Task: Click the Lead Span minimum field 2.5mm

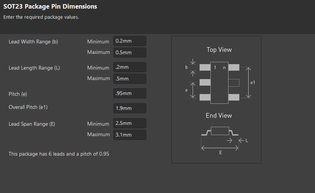Action: (130, 123)
